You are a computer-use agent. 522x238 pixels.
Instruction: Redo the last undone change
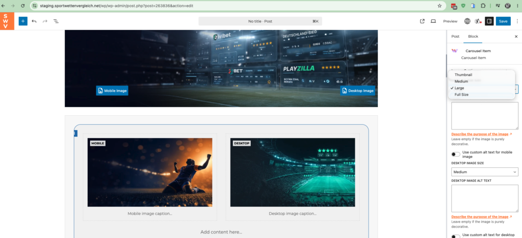click(x=45, y=21)
